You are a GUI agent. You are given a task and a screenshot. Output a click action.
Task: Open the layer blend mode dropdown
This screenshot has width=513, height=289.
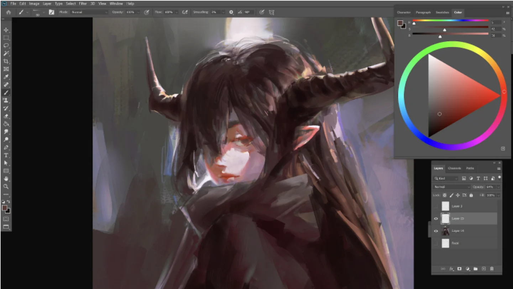click(x=452, y=187)
